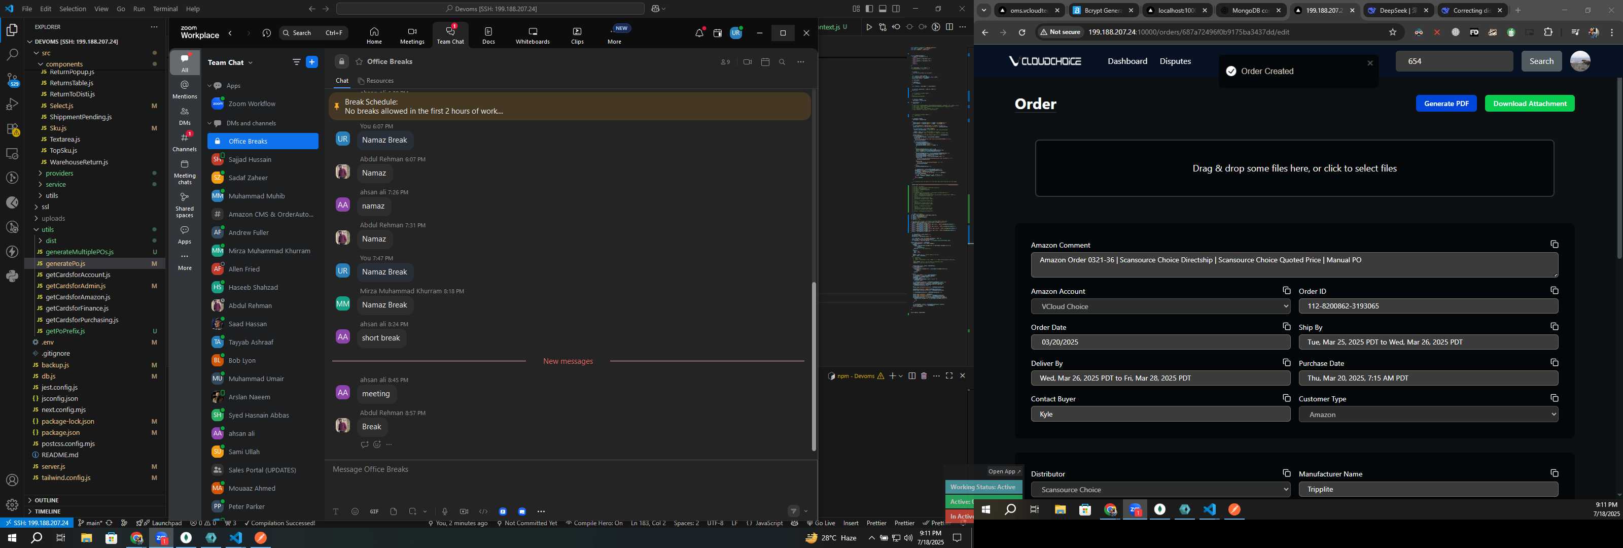Open the emoji picker in message toolbar
The image size is (1623, 548).
point(355,511)
